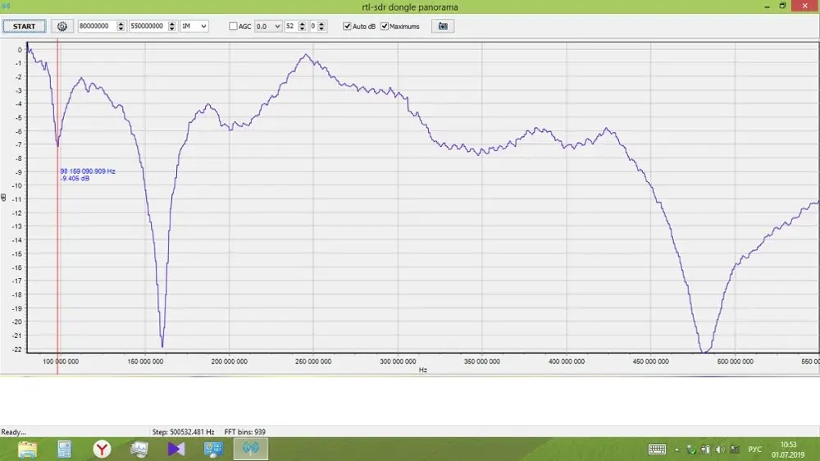Image resolution: width=820 pixels, height=461 pixels.
Task: Increase the start frequency with up arrow
Action: click(x=121, y=24)
